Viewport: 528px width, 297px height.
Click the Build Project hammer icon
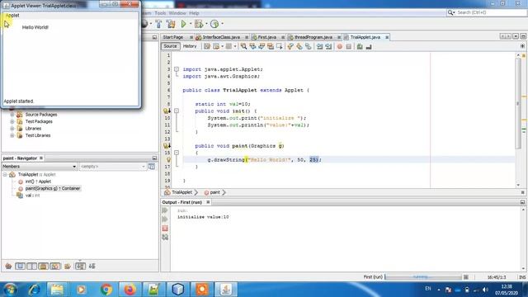[x=158, y=24]
